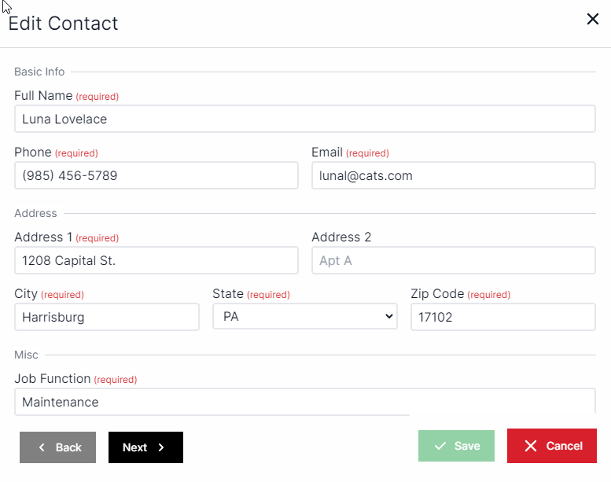This screenshot has height=482, width=611.
Task: Focus the empty Address 2 field
Action: pos(453,260)
